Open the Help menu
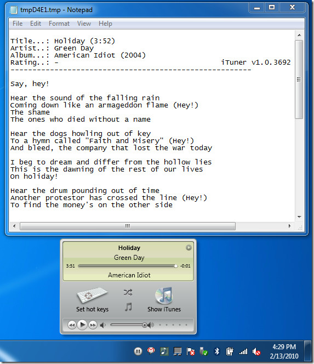This screenshot has width=314, height=364. (x=105, y=24)
